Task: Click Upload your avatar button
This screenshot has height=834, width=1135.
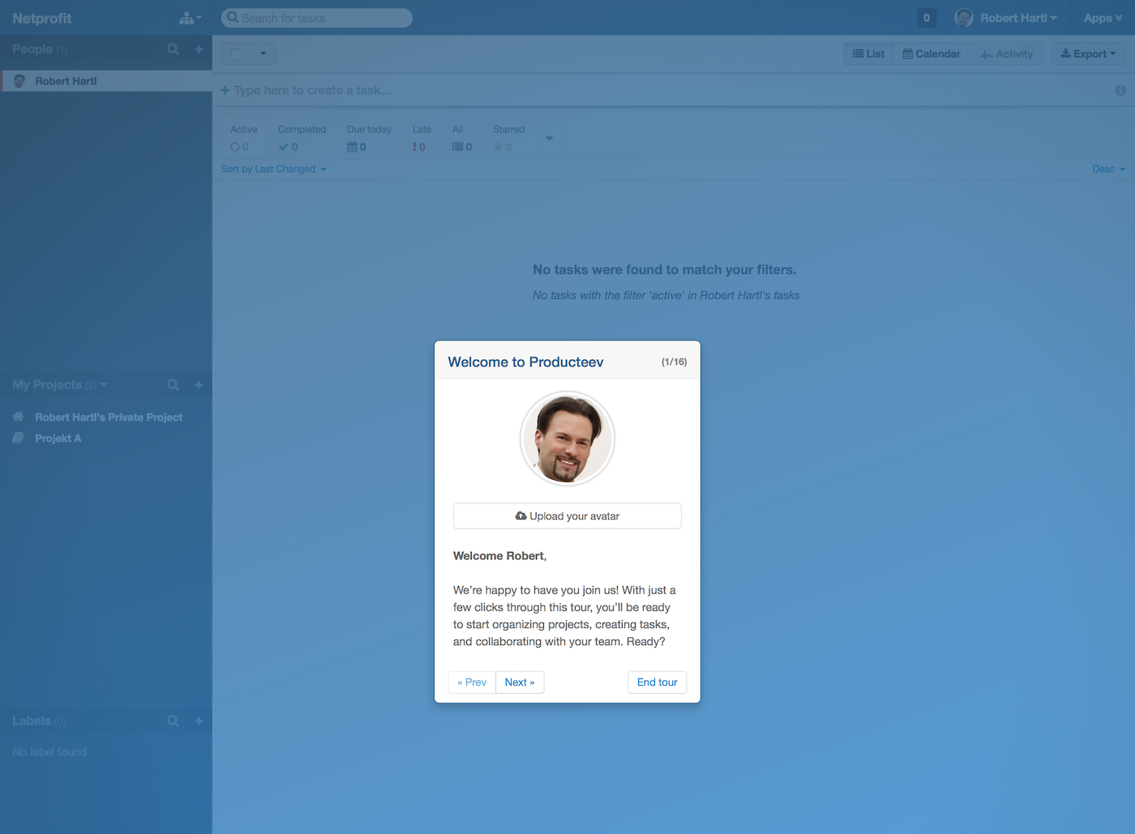Action: click(x=567, y=516)
